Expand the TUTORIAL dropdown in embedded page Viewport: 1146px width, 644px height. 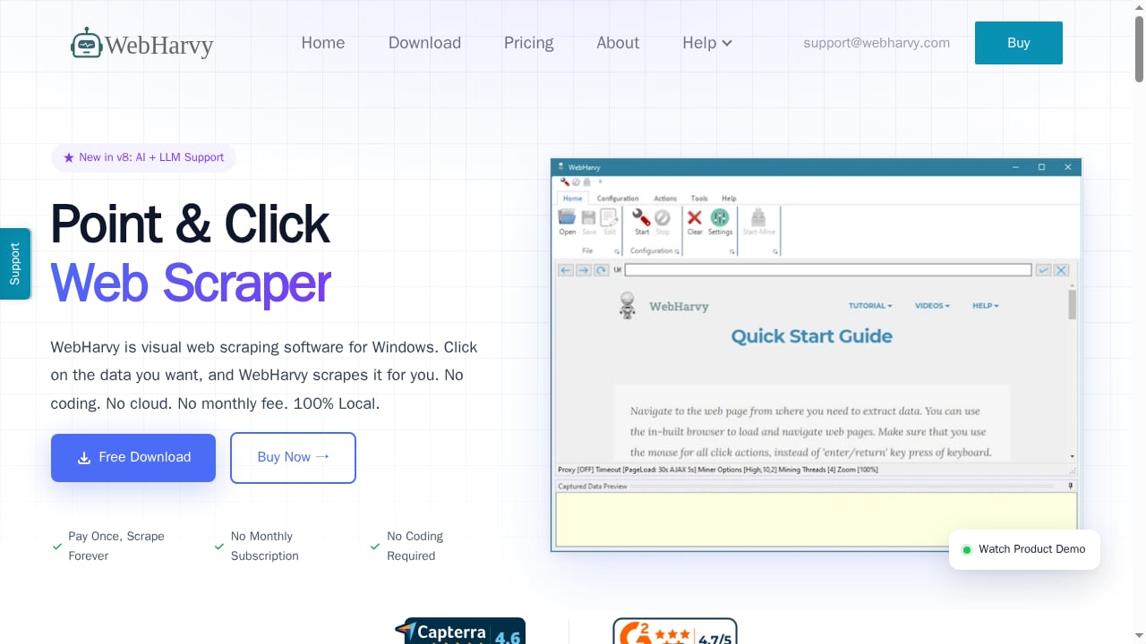(x=870, y=306)
